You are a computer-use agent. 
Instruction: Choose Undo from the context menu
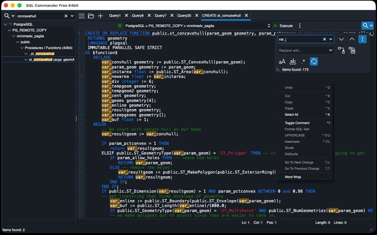point(304,87)
